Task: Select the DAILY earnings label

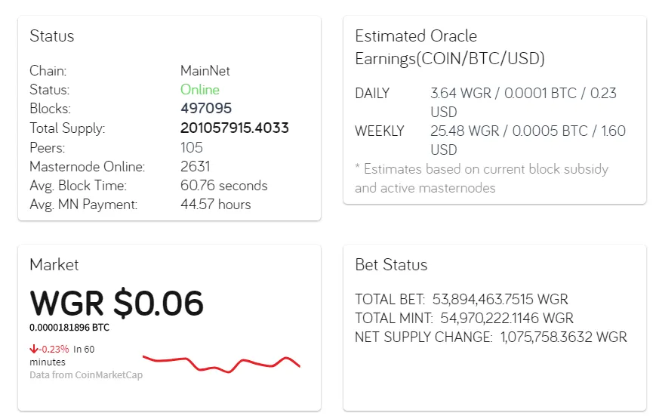Action: pos(372,94)
